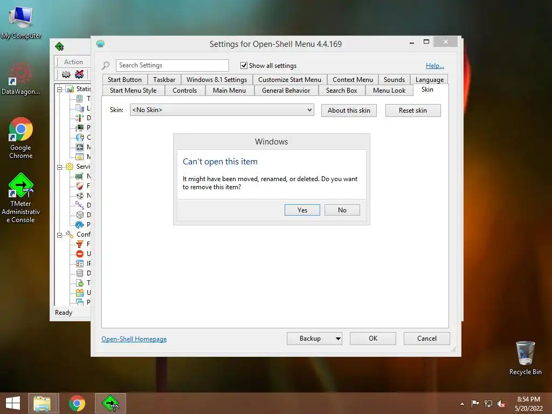Click the Windows Start button
Viewport: 552px width, 414px height.
(x=13, y=403)
